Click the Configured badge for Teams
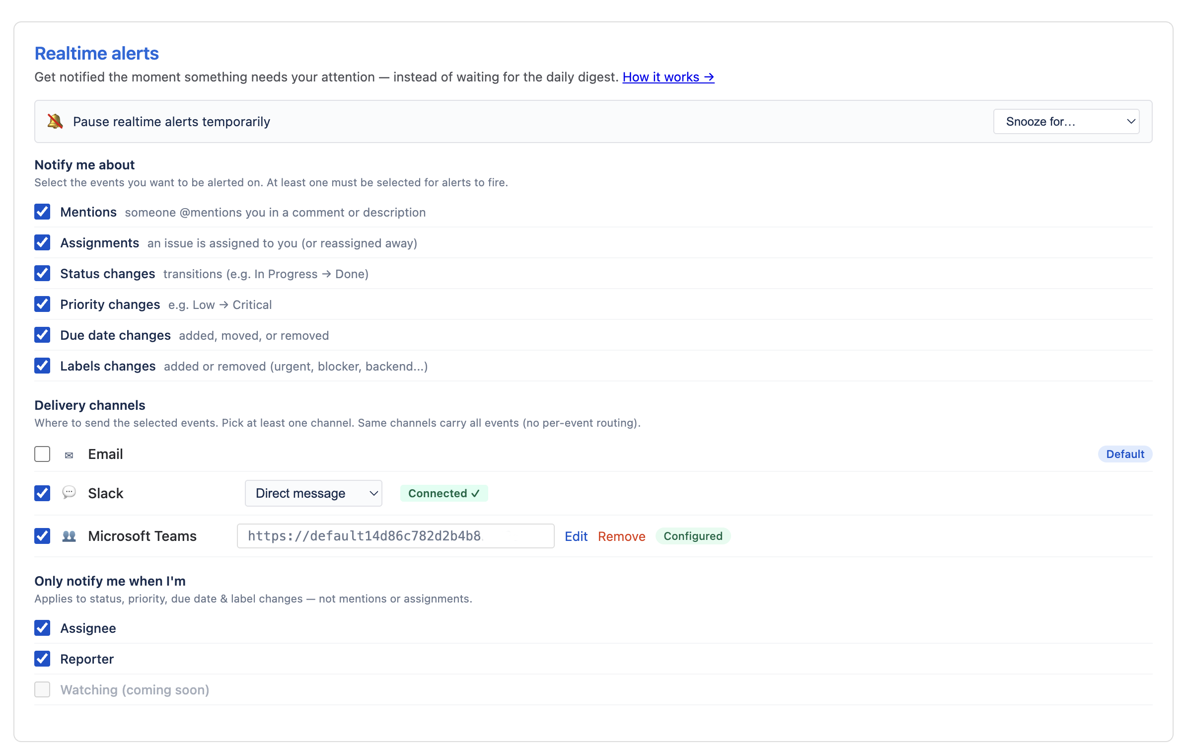This screenshot has width=1186, height=756. click(x=693, y=536)
